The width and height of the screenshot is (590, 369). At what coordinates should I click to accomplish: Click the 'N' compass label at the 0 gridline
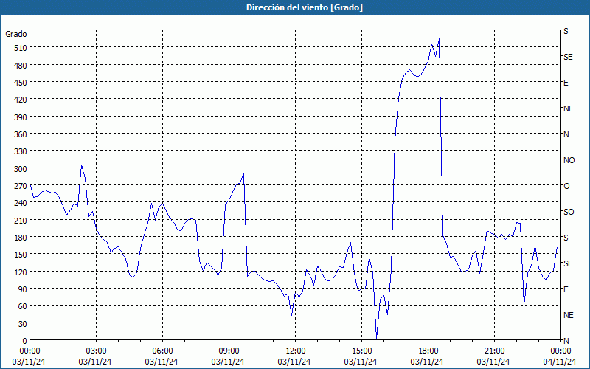566,341
